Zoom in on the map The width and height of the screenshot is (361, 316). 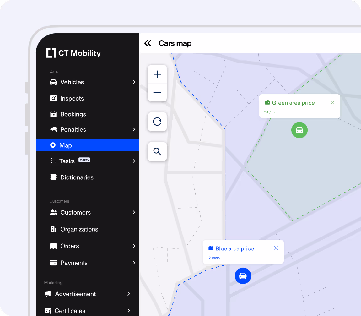click(x=157, y=74)
